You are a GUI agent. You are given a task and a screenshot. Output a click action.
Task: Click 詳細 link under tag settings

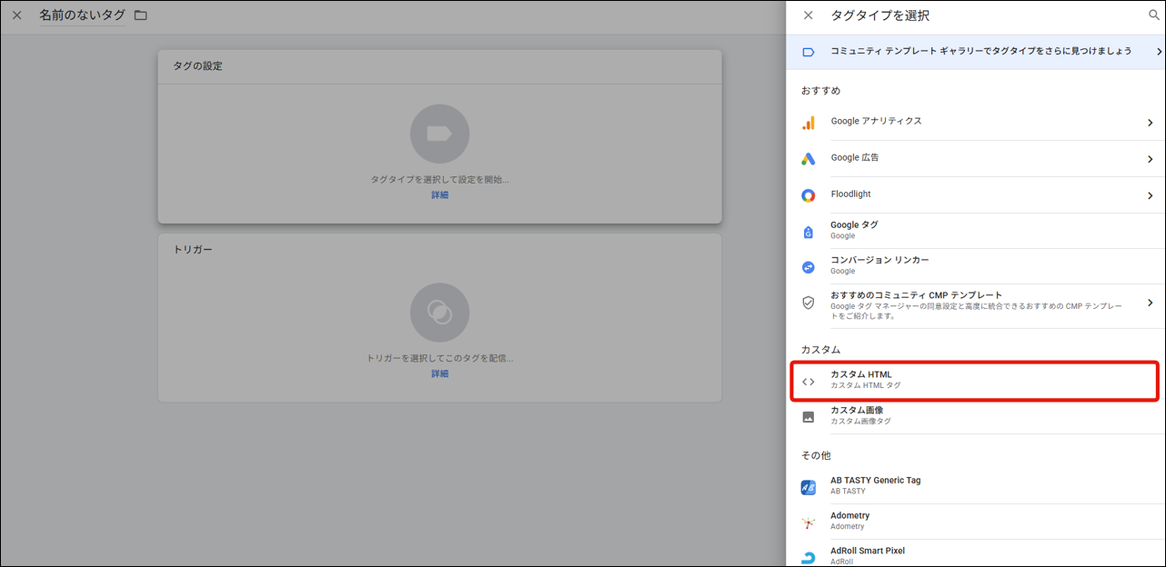439,194
